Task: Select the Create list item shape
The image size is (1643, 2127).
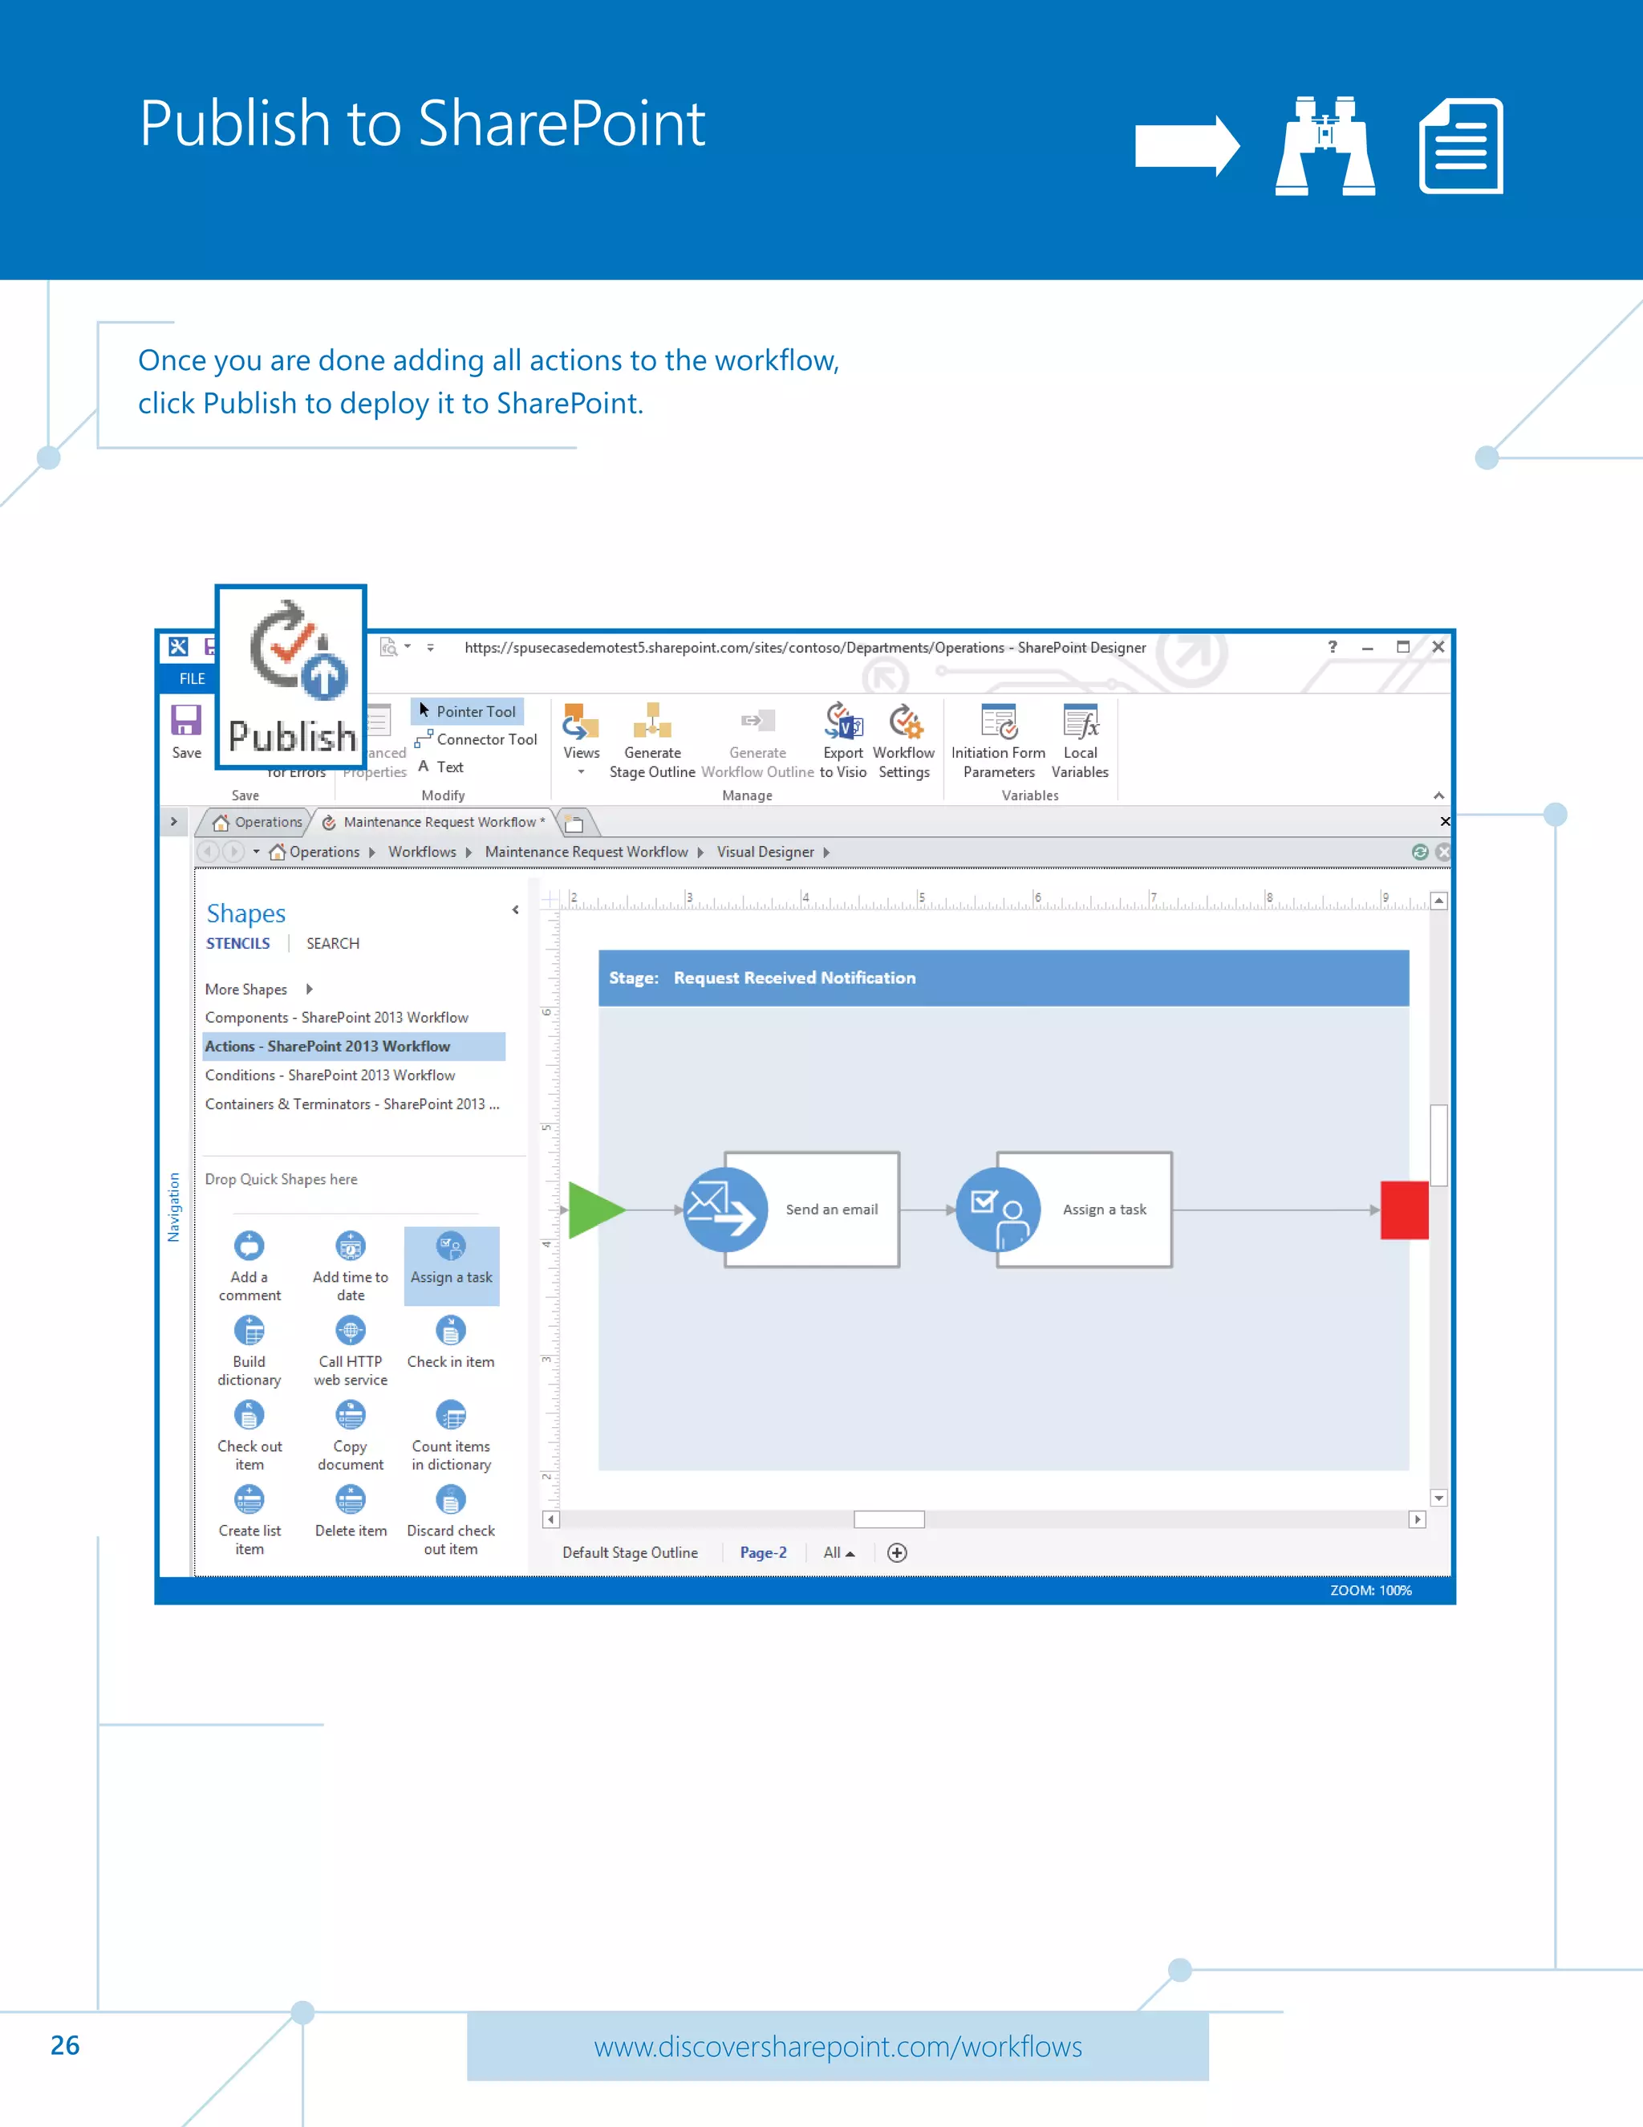Action: (249, 1521)
